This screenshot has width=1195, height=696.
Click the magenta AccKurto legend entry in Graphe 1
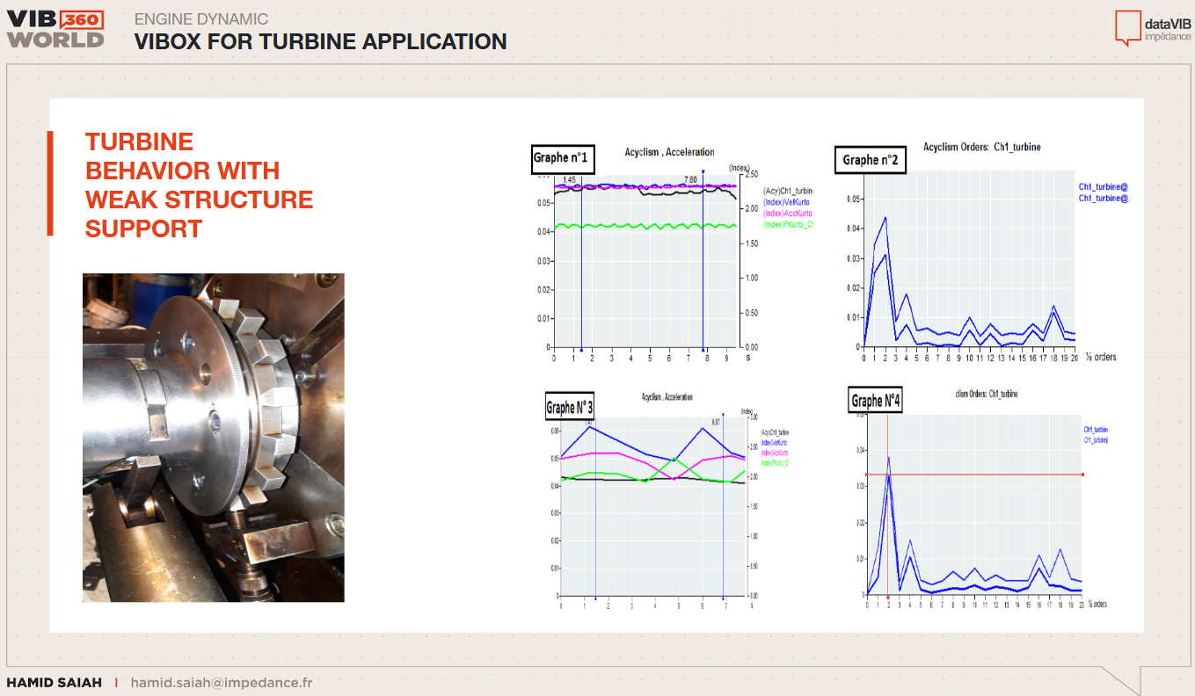click(x=787, y=214)
